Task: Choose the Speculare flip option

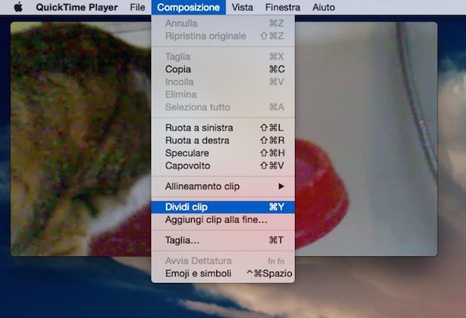Action: [x=223, y=153]
